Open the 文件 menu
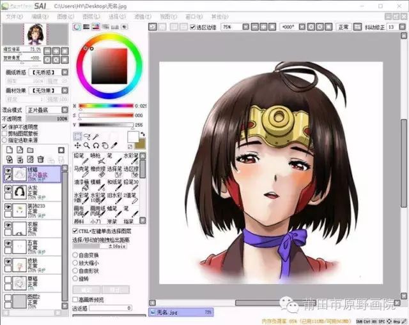Screen dimensions: 409x325 click(14, 17)
